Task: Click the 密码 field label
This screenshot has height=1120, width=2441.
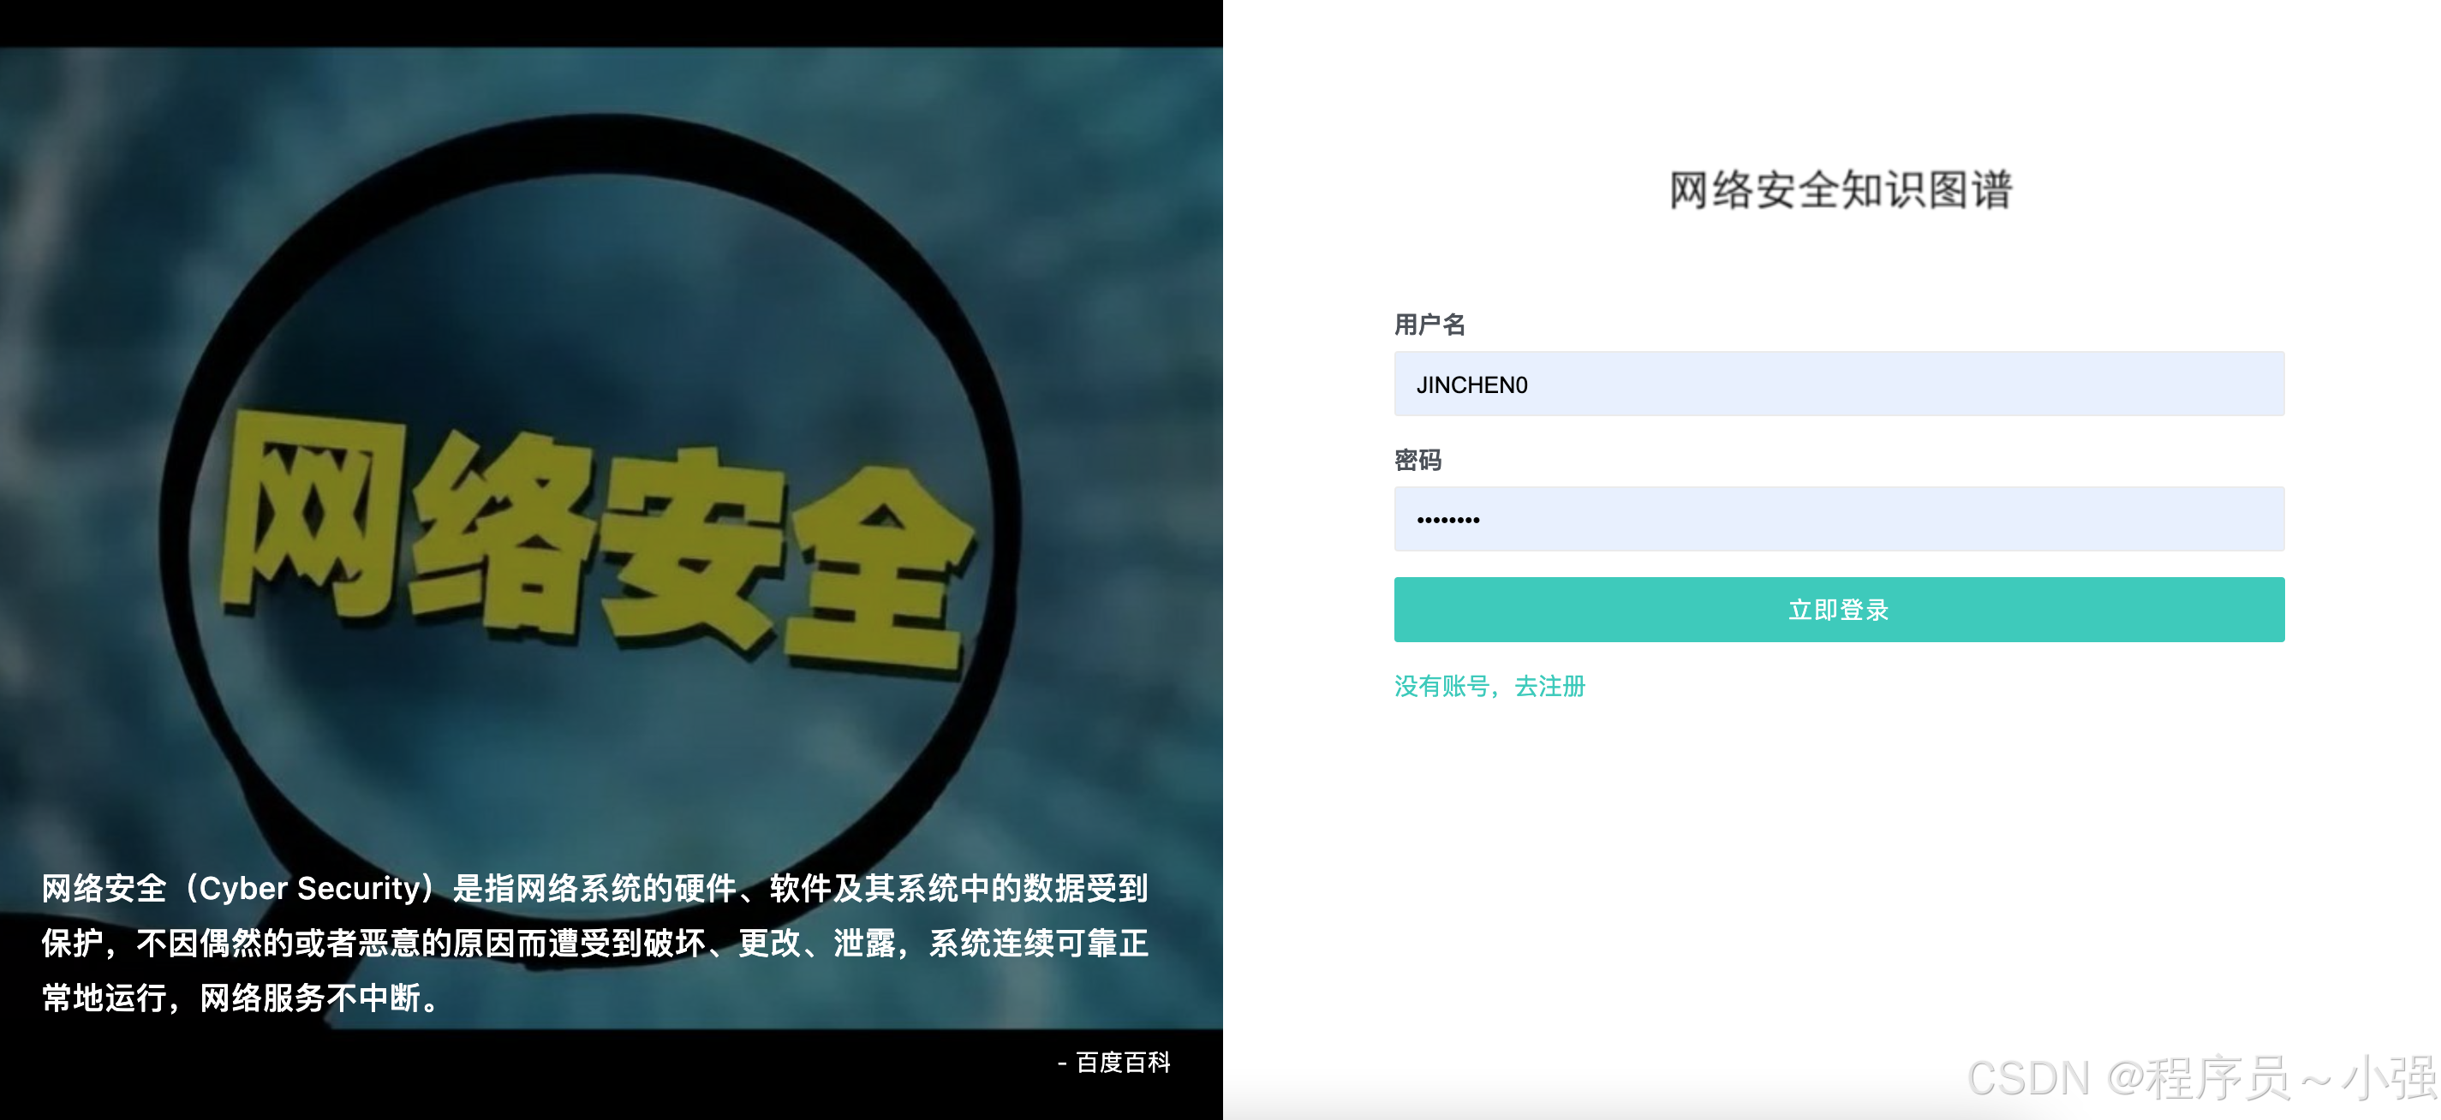Action: (x=1417, y=461)
